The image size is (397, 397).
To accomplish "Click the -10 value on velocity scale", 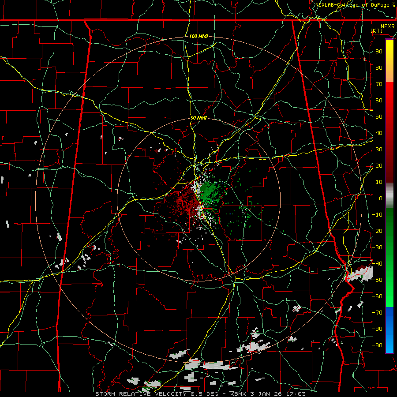I will pyautogui.click(x=377, y=215).
